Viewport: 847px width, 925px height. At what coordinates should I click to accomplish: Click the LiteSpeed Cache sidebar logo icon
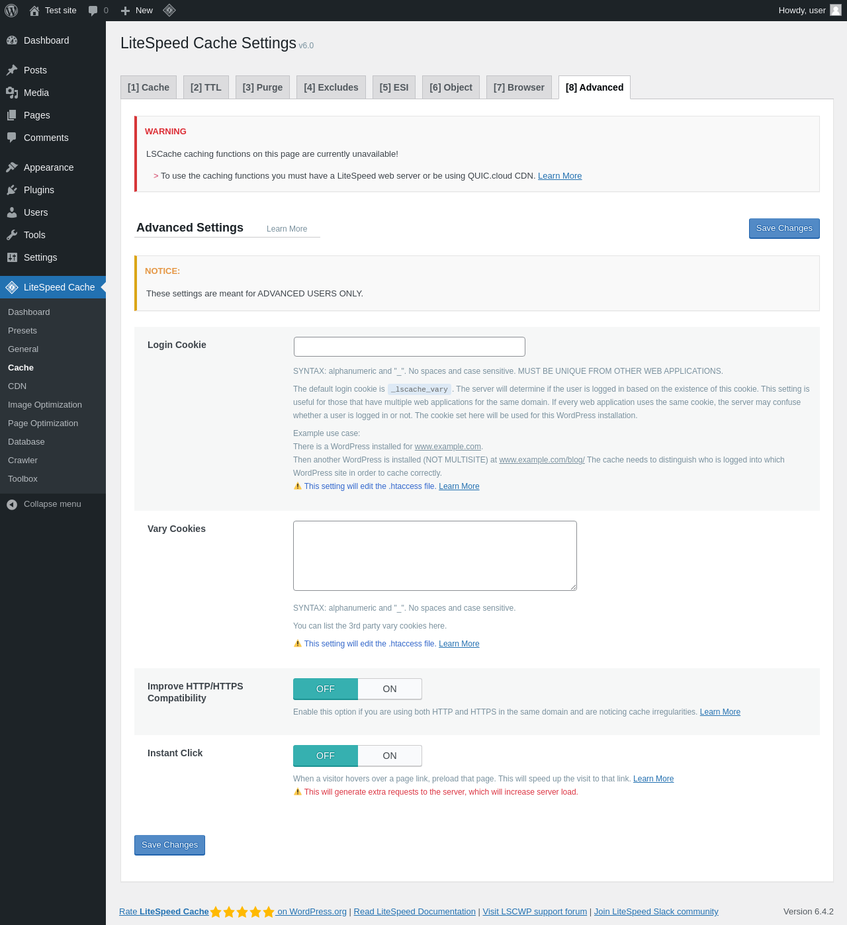[x=12, y=287]
